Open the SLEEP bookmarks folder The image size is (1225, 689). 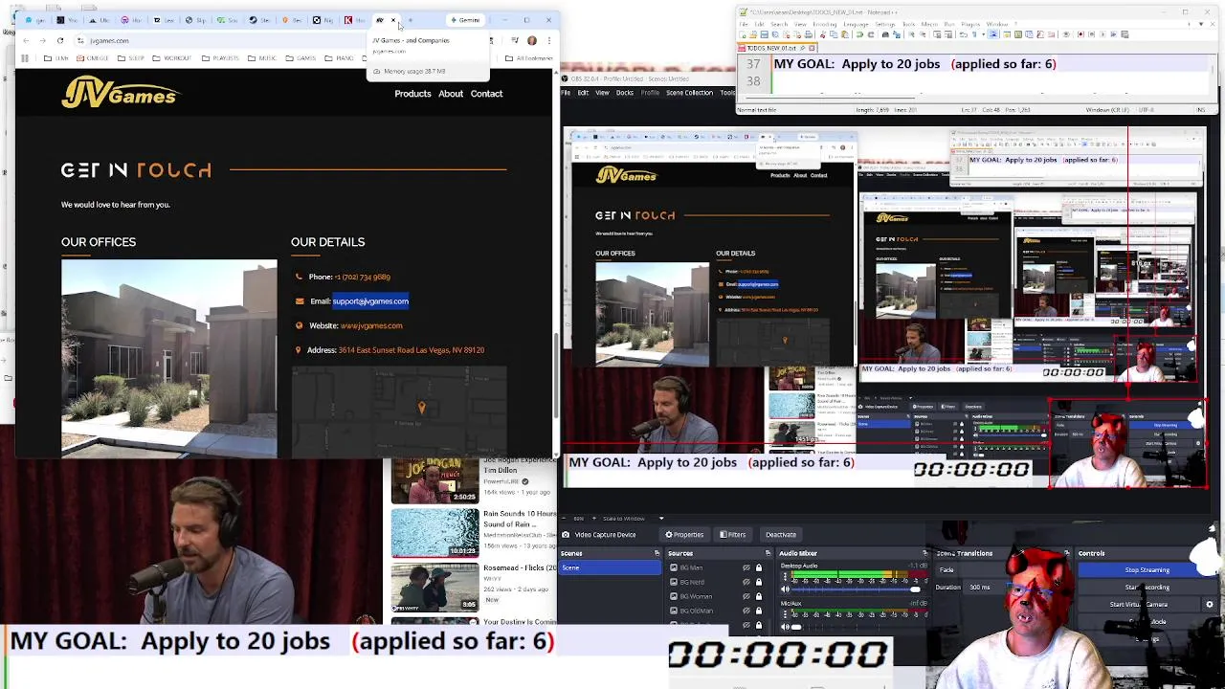point(131,58)
